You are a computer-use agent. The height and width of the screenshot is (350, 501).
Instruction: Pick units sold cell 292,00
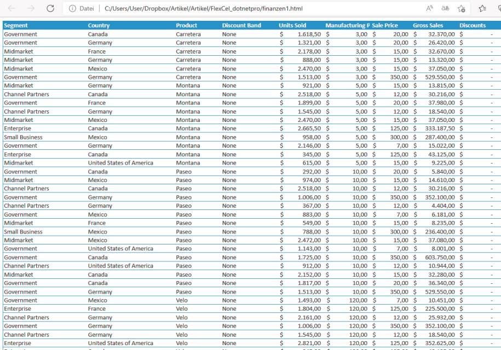pyautogui.click(x=312, y=172)
